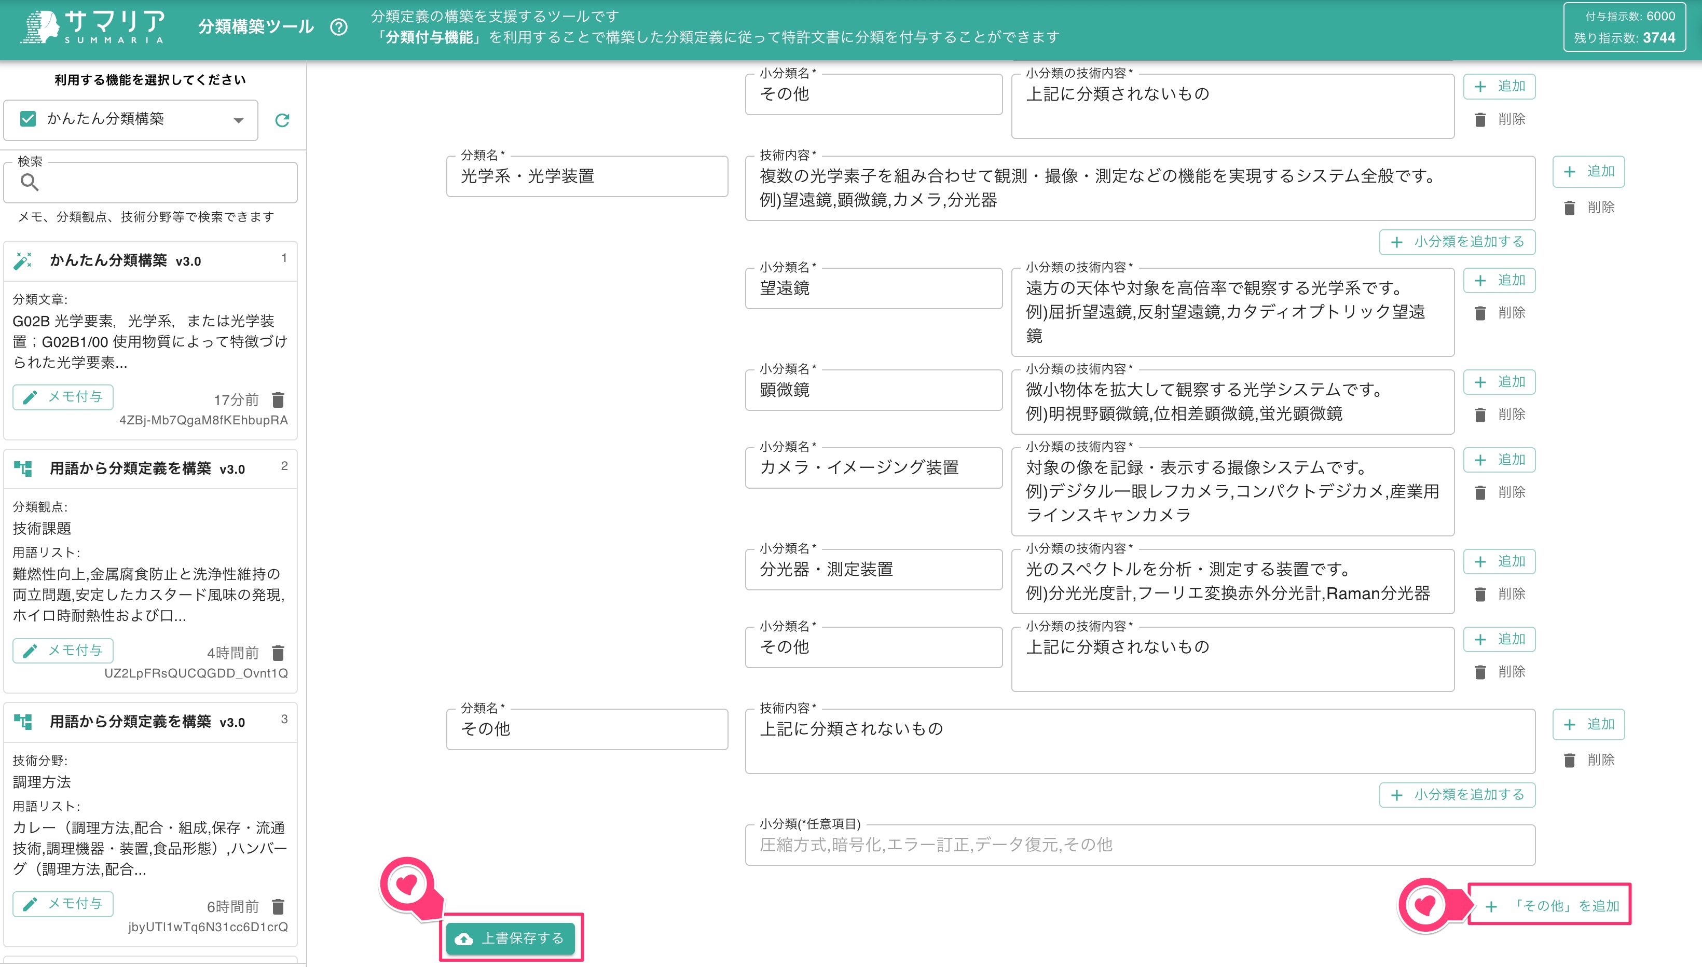Edit the 小分類名 field 望遠鏡

[x=874, y=288]
